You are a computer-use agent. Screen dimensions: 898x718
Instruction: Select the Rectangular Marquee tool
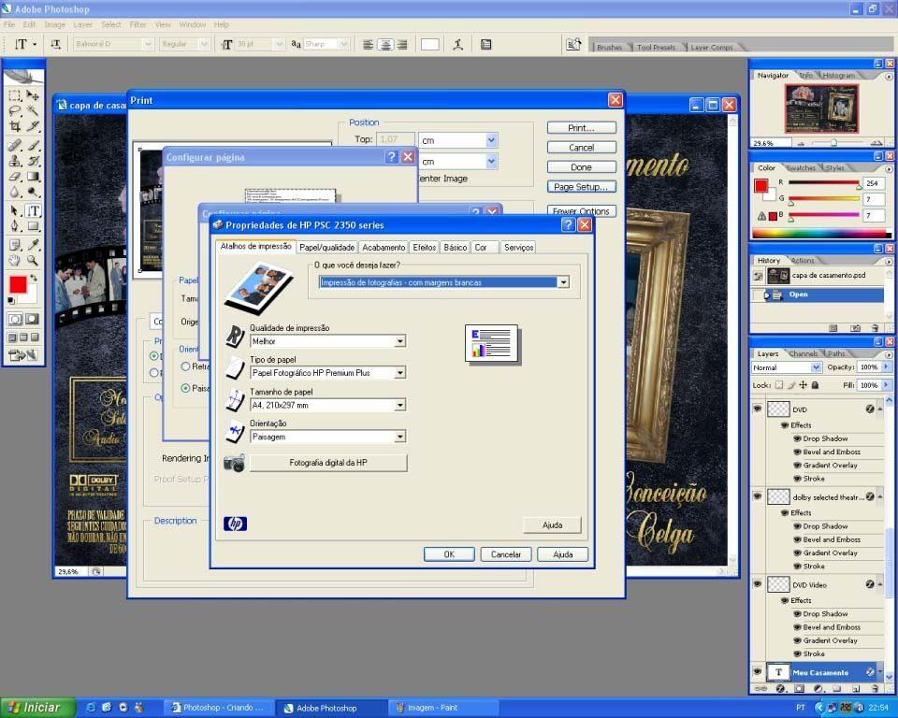[x=15, y=95]
